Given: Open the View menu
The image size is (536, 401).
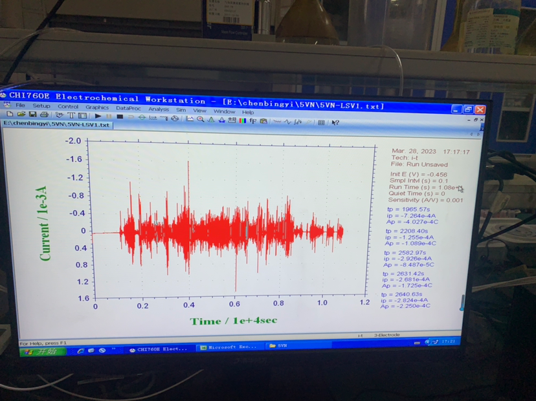Looking at the screenshot, I should (199, 111).
